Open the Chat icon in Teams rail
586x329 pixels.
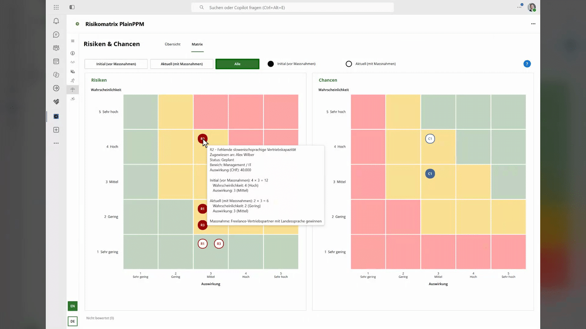pos(56,35)
